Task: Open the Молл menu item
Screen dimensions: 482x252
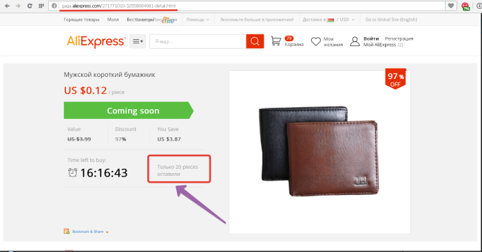Action: pyautogui.click(x=113, y=20)
